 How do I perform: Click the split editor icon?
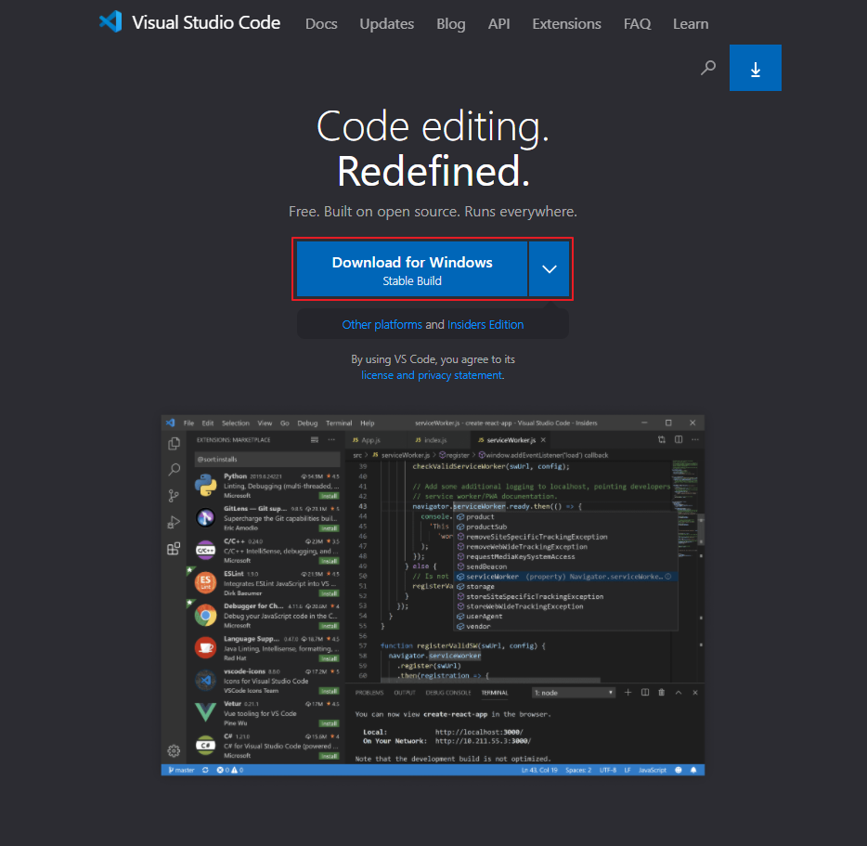679,440
